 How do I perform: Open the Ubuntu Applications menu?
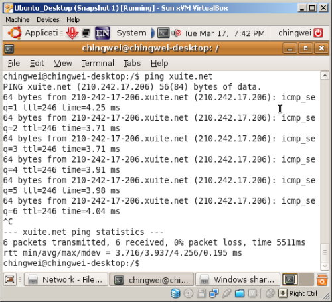click(x=33, y=33)
